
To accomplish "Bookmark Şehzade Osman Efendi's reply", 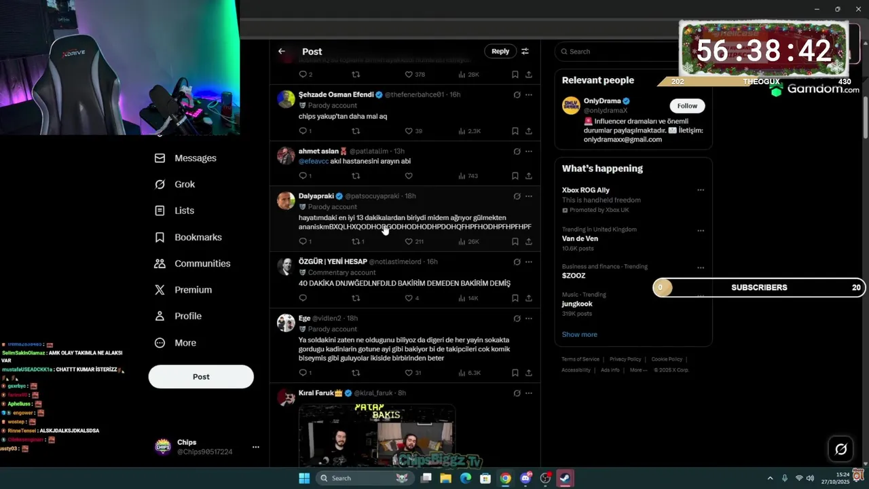I will click(515, 131).
